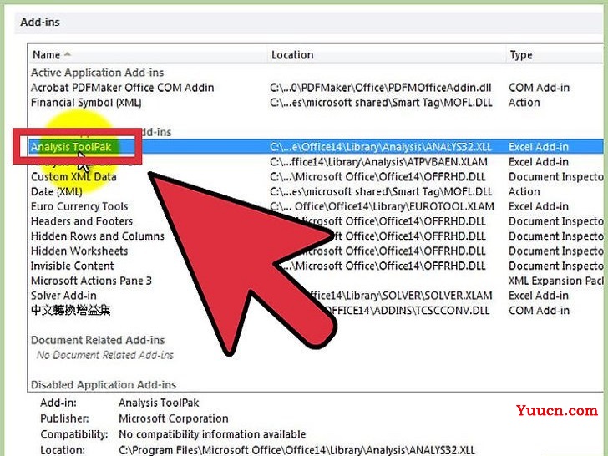Select the Microsoft Actions Pane 3 entry
Screen dimensions: 608x456
(92, 281)
